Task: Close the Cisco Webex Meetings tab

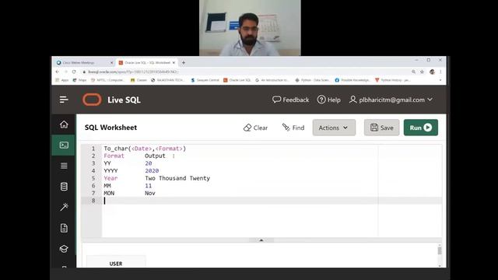Action: pyautogui.click(x=111, y=63)
